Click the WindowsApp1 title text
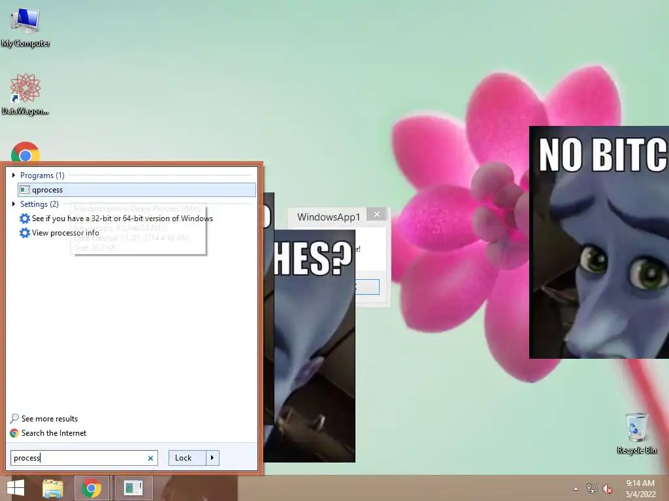The height and width of the screenshot is (501, 669). (329, 217)
